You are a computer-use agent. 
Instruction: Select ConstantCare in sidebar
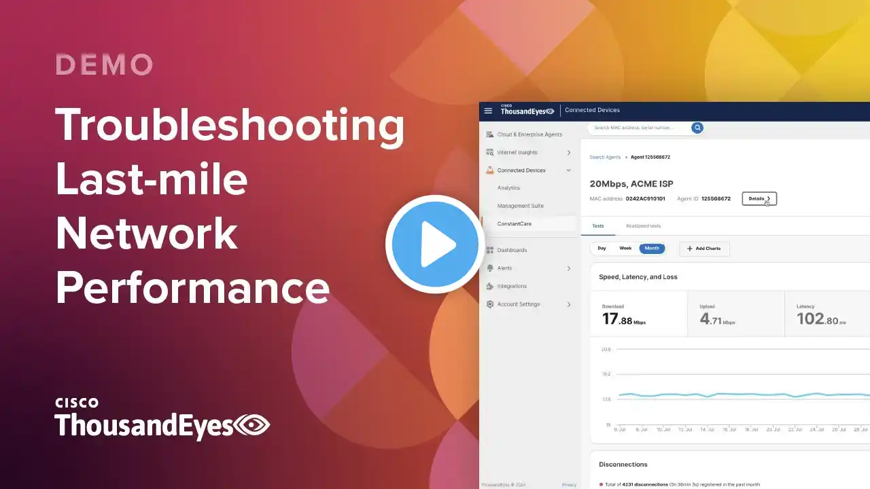click(x=515, y=223)
